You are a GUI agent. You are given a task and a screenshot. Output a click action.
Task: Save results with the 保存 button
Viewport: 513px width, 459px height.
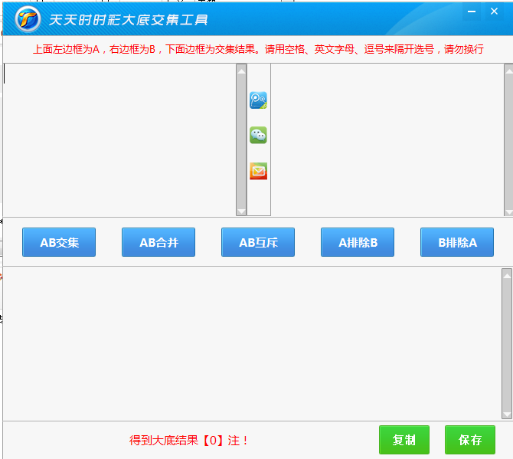click(469, 440)
